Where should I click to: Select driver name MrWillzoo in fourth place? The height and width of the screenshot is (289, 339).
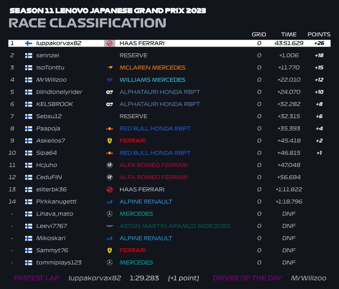[x=51, y=80]
